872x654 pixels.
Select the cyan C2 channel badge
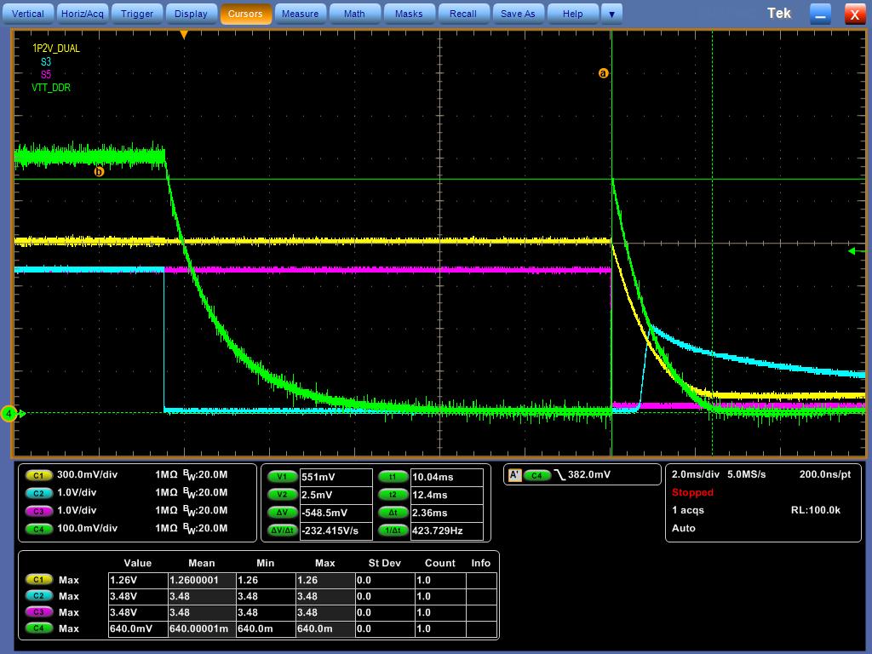38,493
